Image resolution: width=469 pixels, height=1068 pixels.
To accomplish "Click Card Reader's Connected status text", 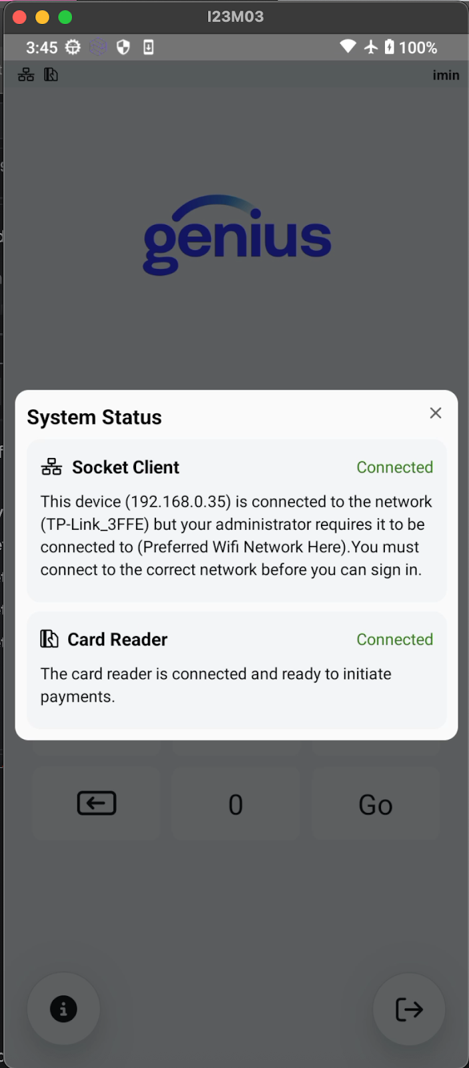I will click(394, 639).
